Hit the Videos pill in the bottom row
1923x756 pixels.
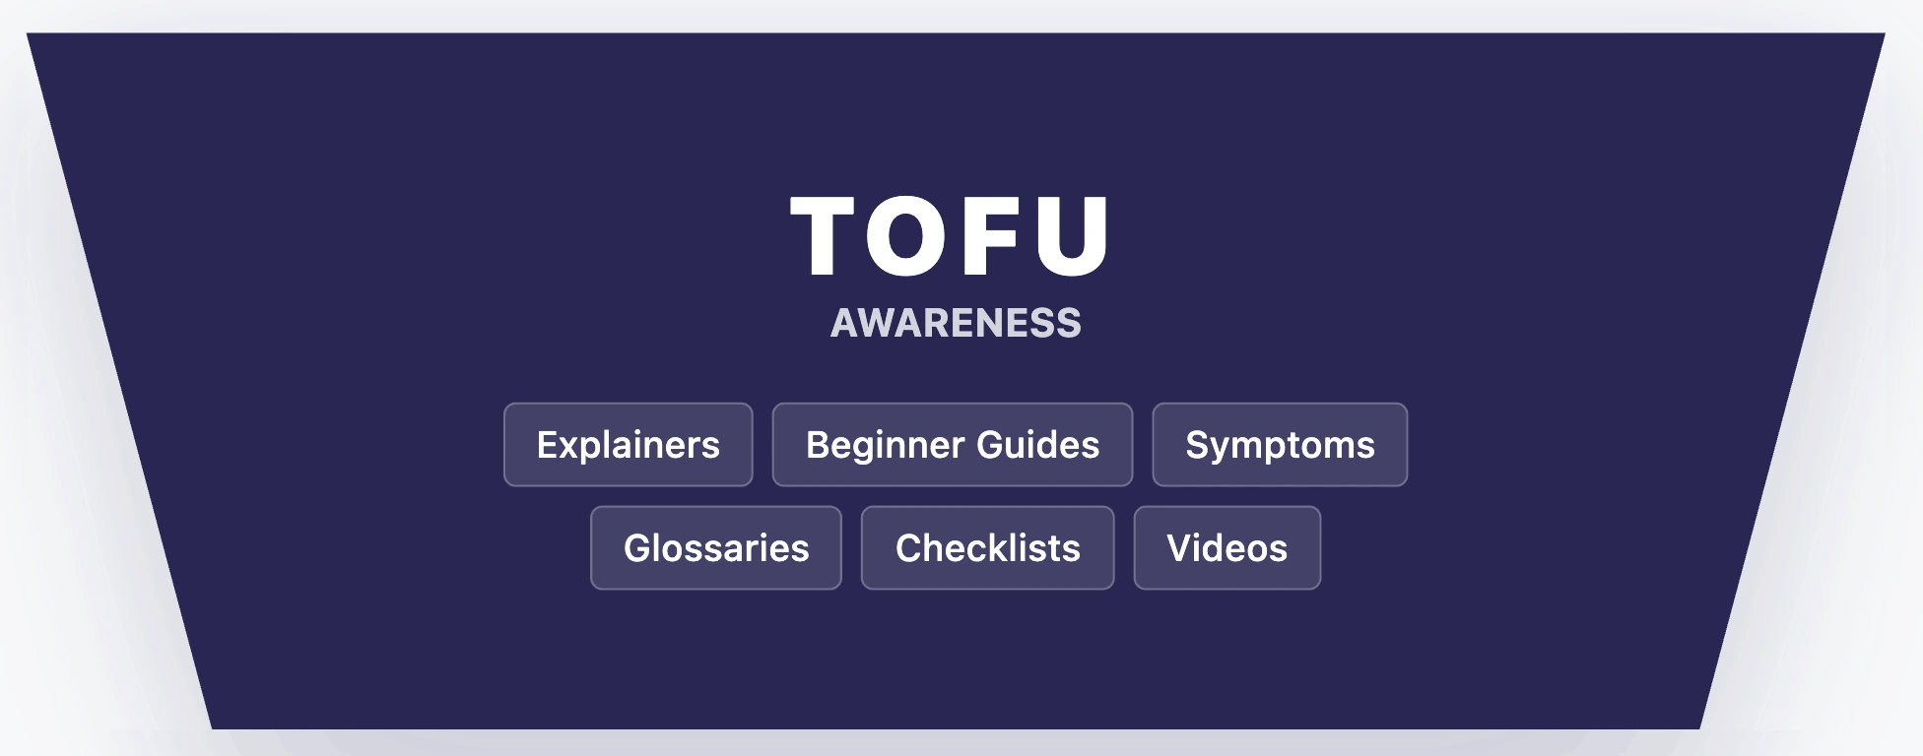point(1227,548)
